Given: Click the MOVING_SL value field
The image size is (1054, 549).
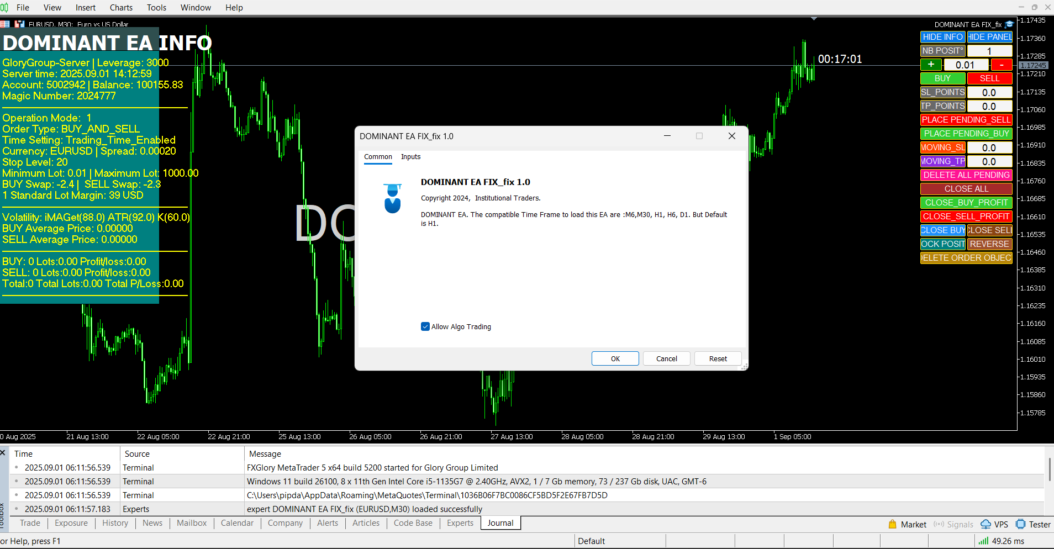Looking at the screenshot, I should 990,147.
